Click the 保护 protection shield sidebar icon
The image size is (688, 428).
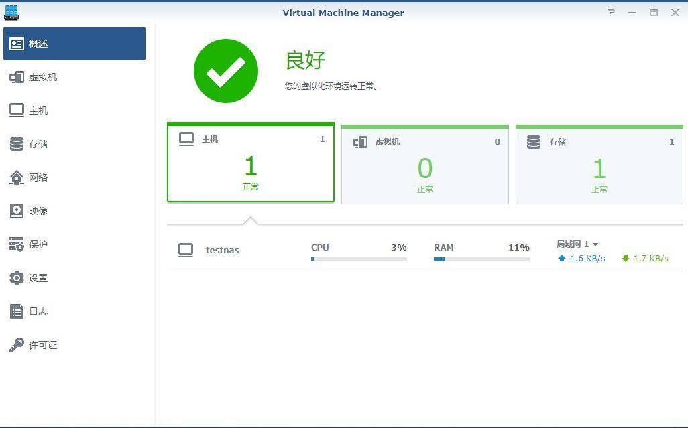[17, 244]
